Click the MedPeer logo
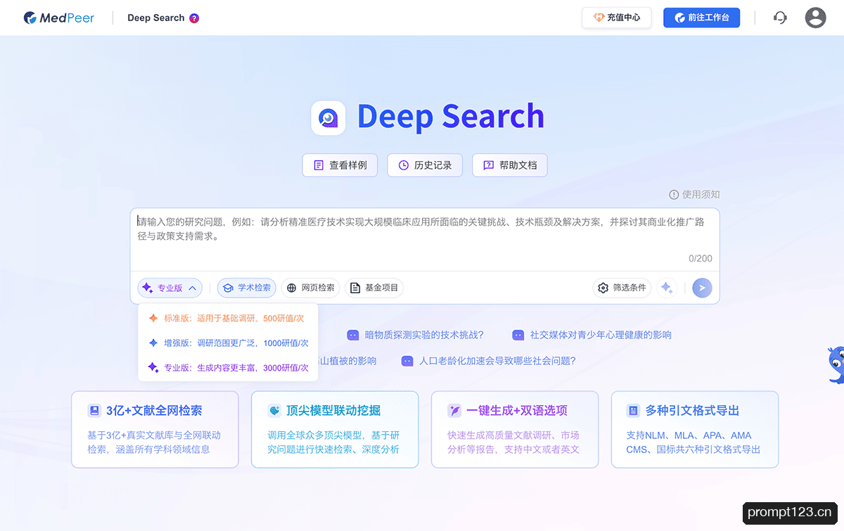844x531 pixels. pyautogui.click(x=59, y=18)
